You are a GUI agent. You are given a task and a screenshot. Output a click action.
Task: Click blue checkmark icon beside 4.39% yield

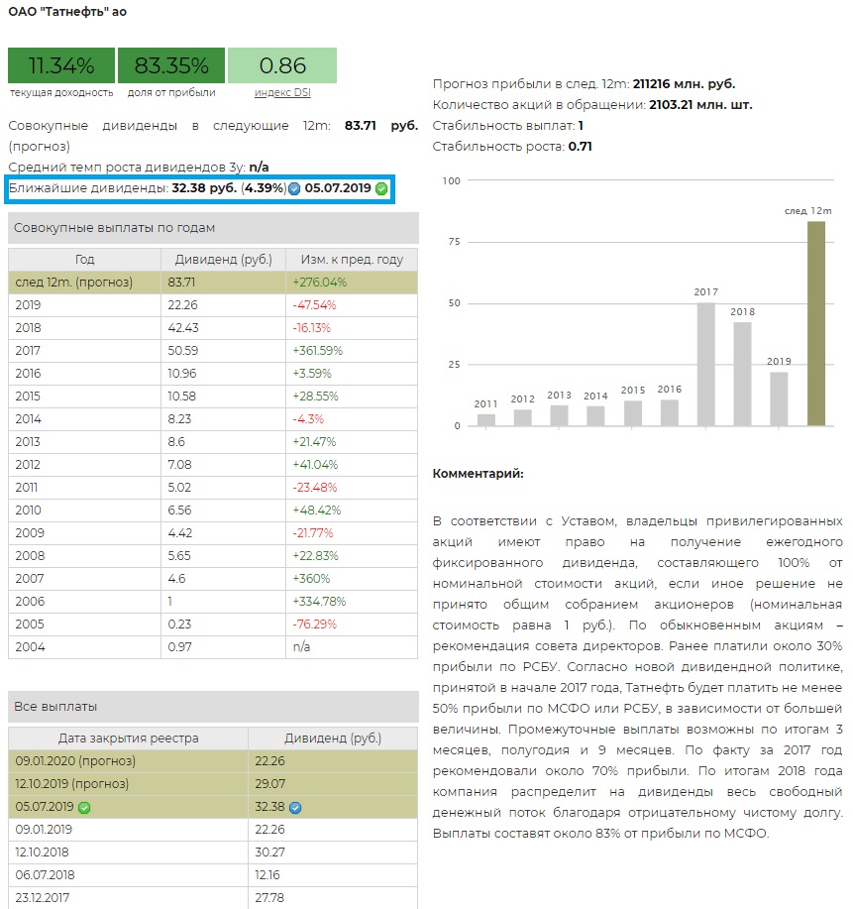[294, 189]
